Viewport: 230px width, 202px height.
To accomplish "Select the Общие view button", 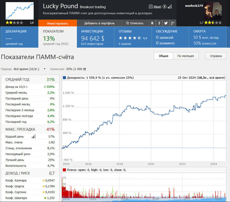I will pyautogui.click(x=163, y=56).
